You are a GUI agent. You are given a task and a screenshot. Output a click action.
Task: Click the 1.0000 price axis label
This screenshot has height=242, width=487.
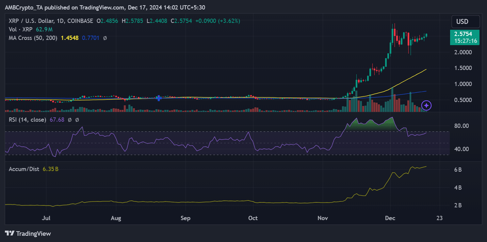(x=463, y=84)
